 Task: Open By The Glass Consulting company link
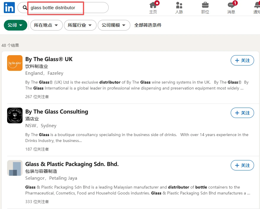click(57, 112)
